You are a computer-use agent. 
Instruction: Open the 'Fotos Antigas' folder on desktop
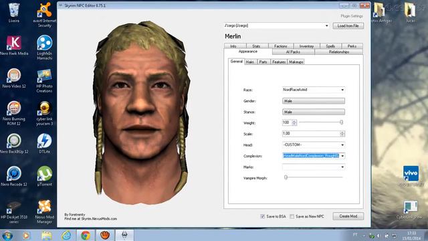[381, 13]
